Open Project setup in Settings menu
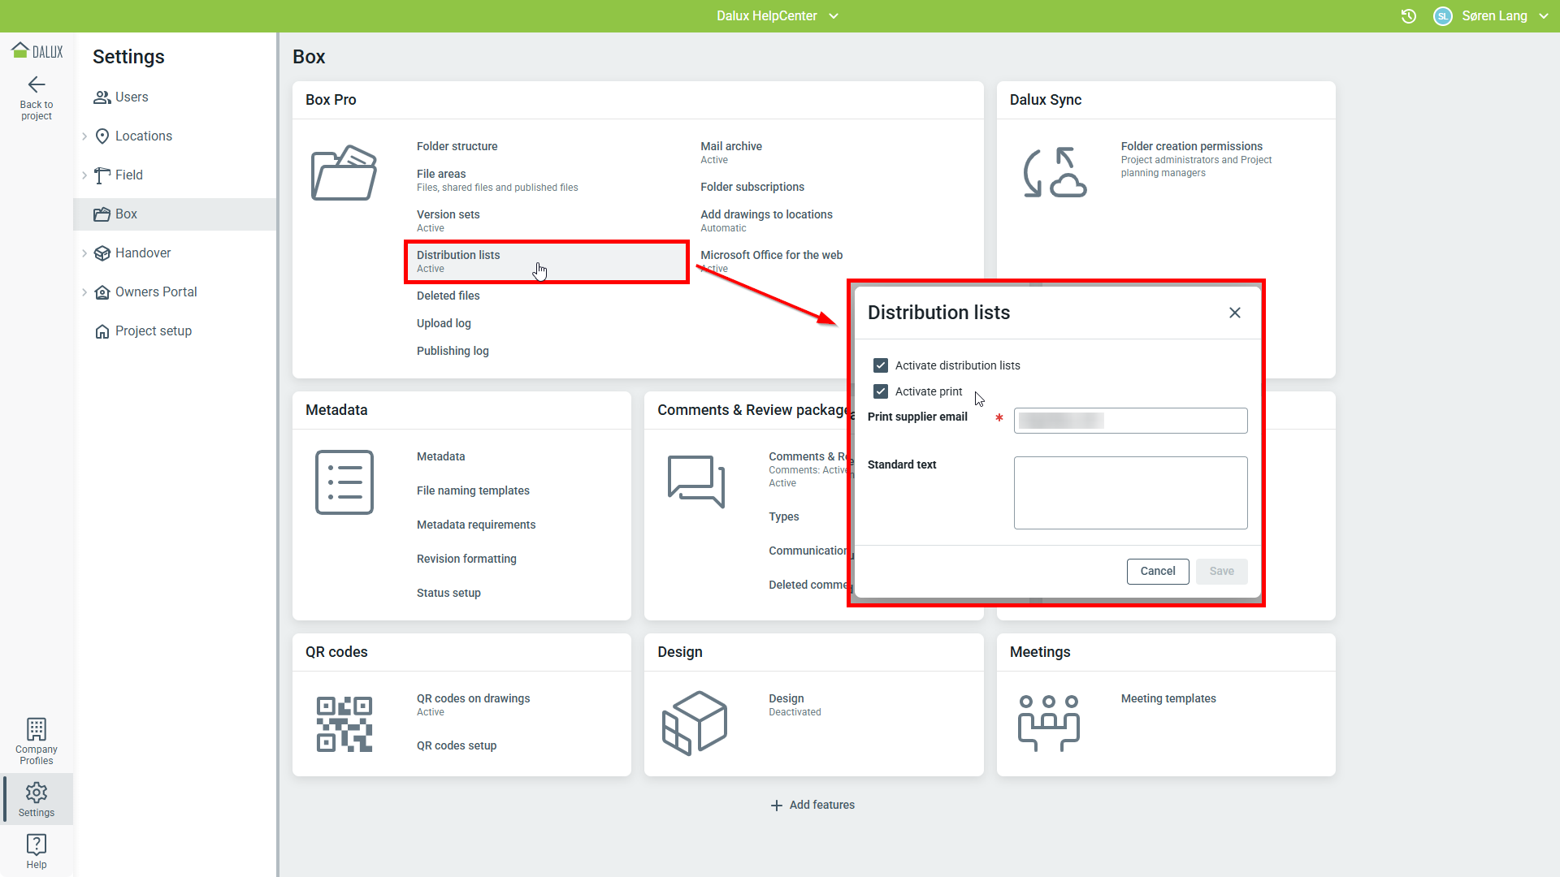Image resolution: width=1560 pixels, height=877 pixels. (153, 331)
